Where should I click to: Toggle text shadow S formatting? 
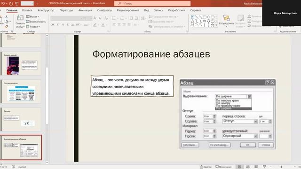click(68, 25)
